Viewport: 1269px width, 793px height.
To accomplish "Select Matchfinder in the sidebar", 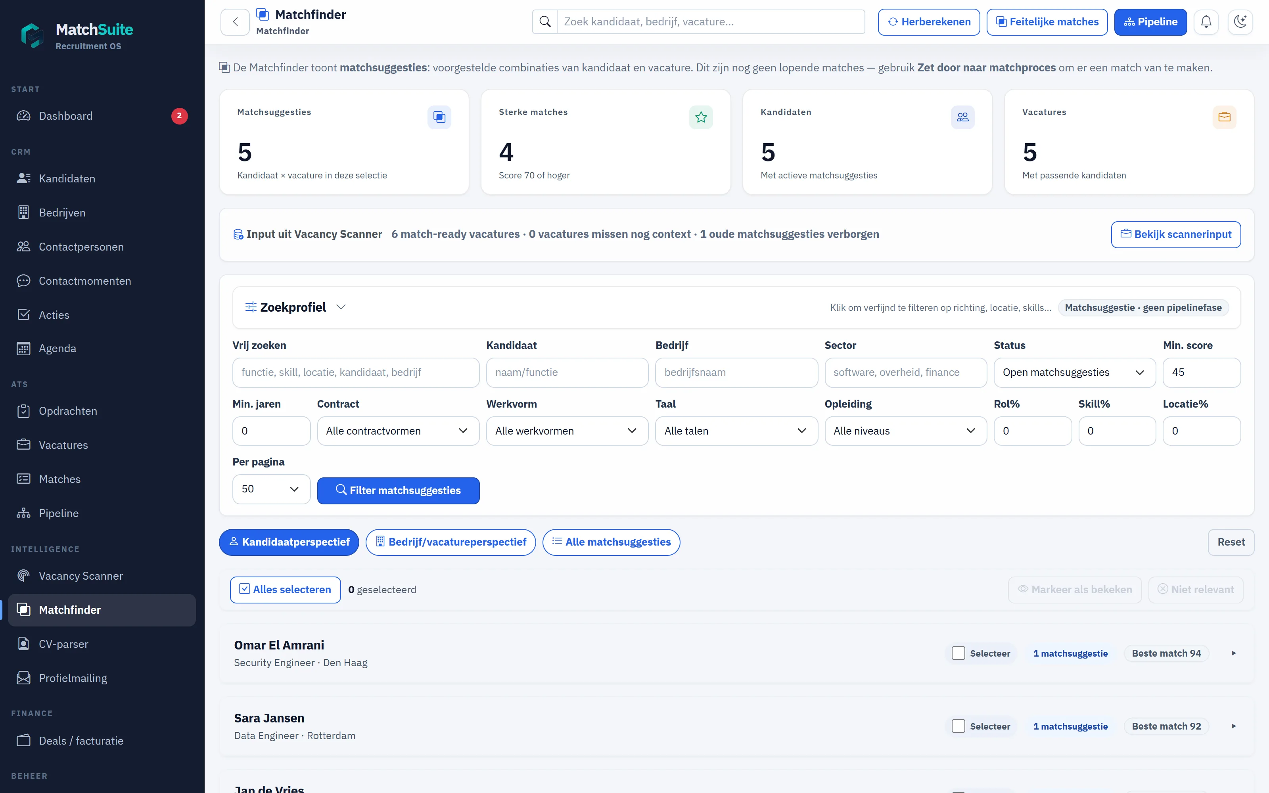I will click(102, 610).
